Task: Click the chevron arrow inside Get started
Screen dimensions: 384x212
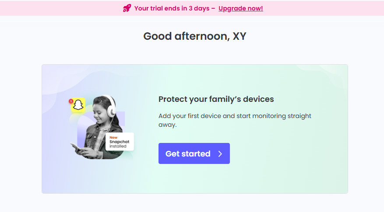Action: coord(220,154)
